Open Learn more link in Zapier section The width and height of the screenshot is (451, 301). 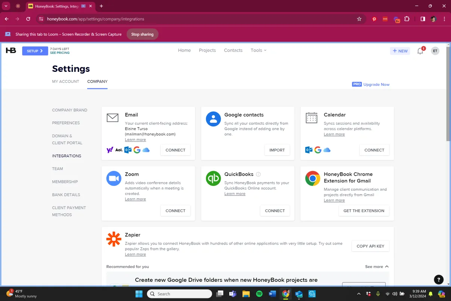click(135, 254)
